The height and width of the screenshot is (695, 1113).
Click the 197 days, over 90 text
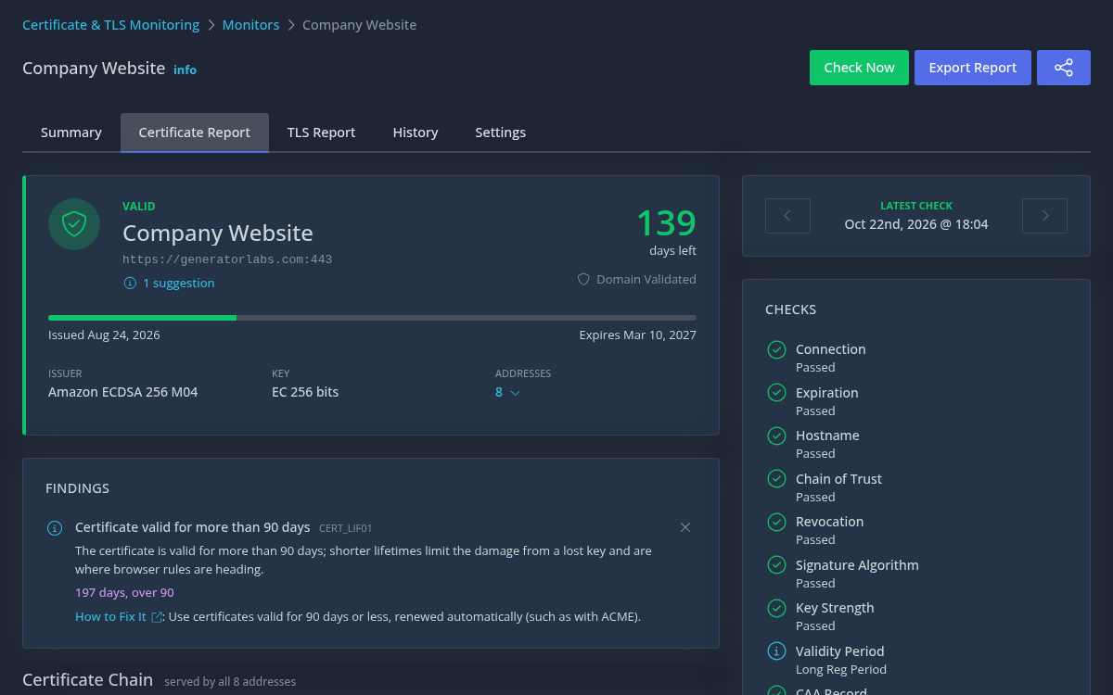pyautogui.click(x=124, y=593)
